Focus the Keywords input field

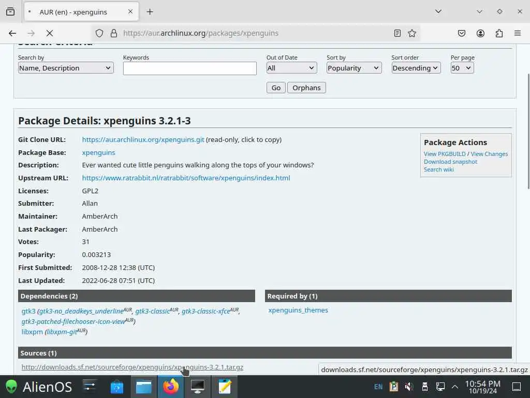click(189, 68)
